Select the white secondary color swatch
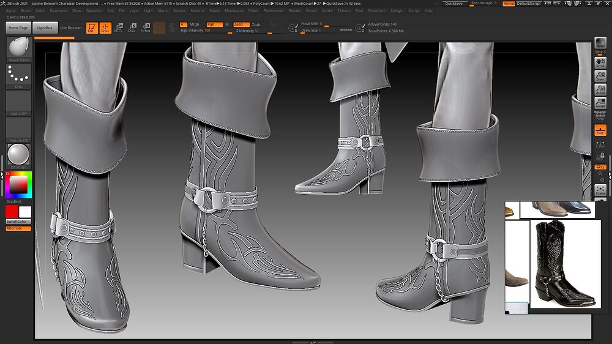This screenshot has height=344, width=612. (x=25, y=212)
